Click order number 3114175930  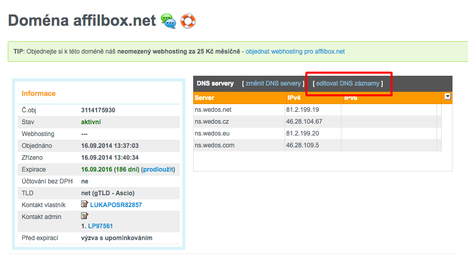(x=98, y=110)
